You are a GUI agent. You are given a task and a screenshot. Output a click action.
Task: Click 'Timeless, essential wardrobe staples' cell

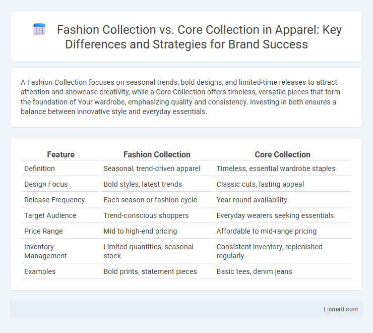click(x=276, y=169)
